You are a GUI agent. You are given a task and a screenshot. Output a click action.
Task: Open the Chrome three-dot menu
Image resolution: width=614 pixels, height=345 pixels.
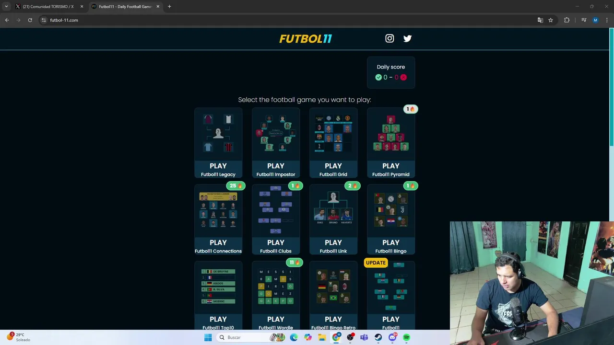pos(607,20)
